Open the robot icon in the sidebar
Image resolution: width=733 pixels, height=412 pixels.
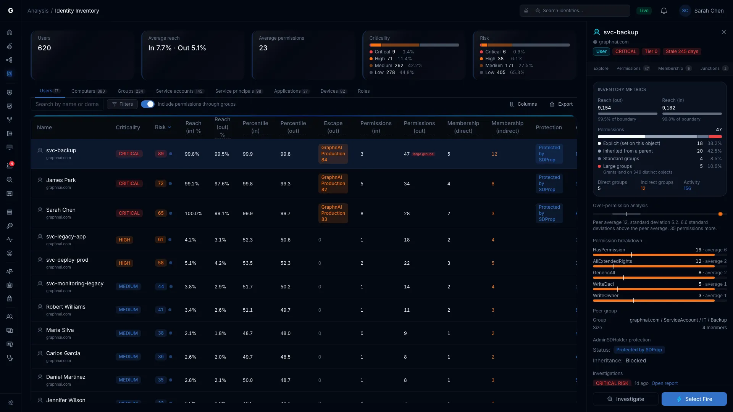click(10, 285)
